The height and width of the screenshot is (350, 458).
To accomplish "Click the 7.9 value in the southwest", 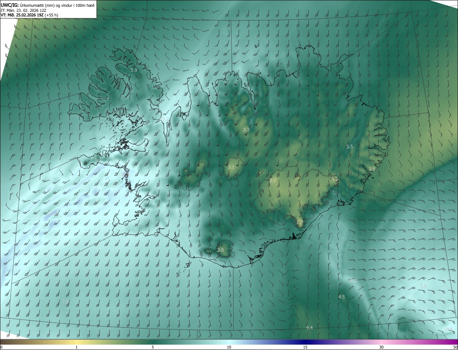I will (x=65, y=302).
